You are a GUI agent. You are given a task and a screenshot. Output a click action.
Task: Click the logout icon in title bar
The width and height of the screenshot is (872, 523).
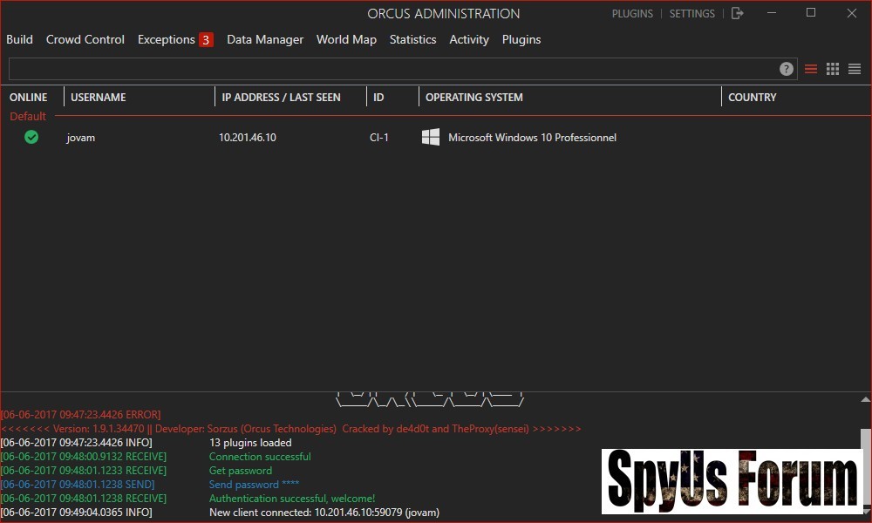[x=738, y=13]
